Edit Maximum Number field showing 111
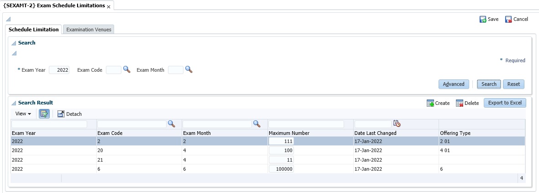Viewport: 539px width, 193px height. (x=281, y=141)
